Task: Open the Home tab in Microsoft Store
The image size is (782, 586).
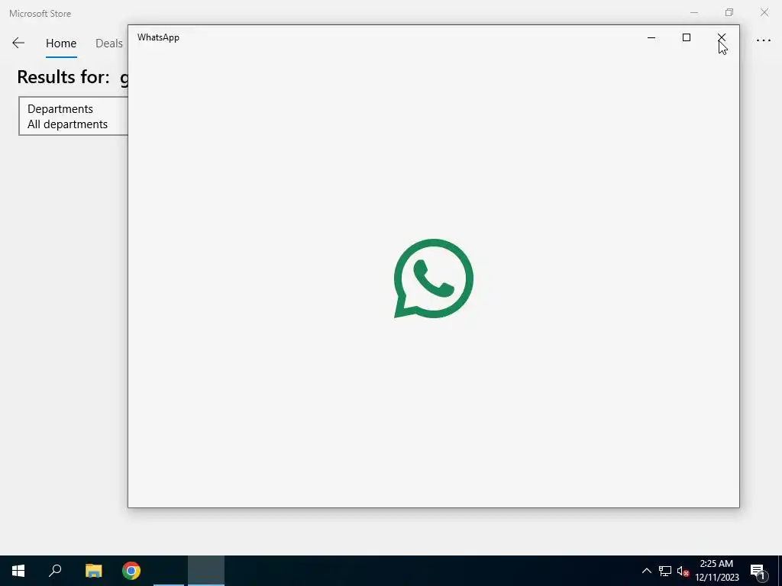Action: coord(61,43)
